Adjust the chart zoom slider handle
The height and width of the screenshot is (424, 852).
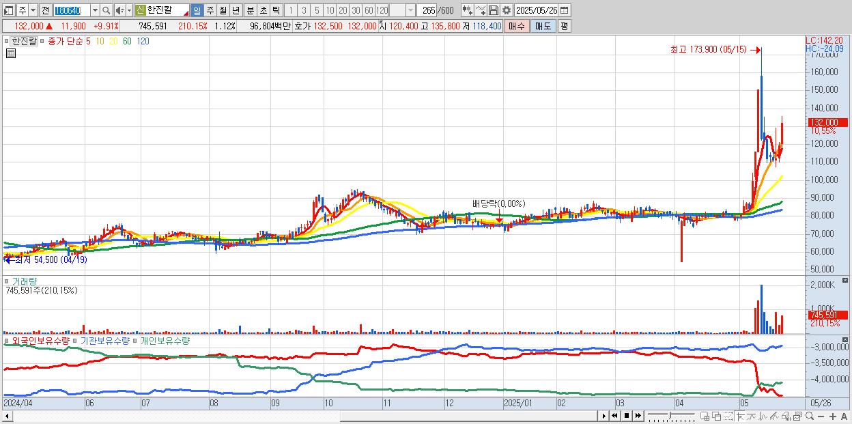click(x=670, y=414)
